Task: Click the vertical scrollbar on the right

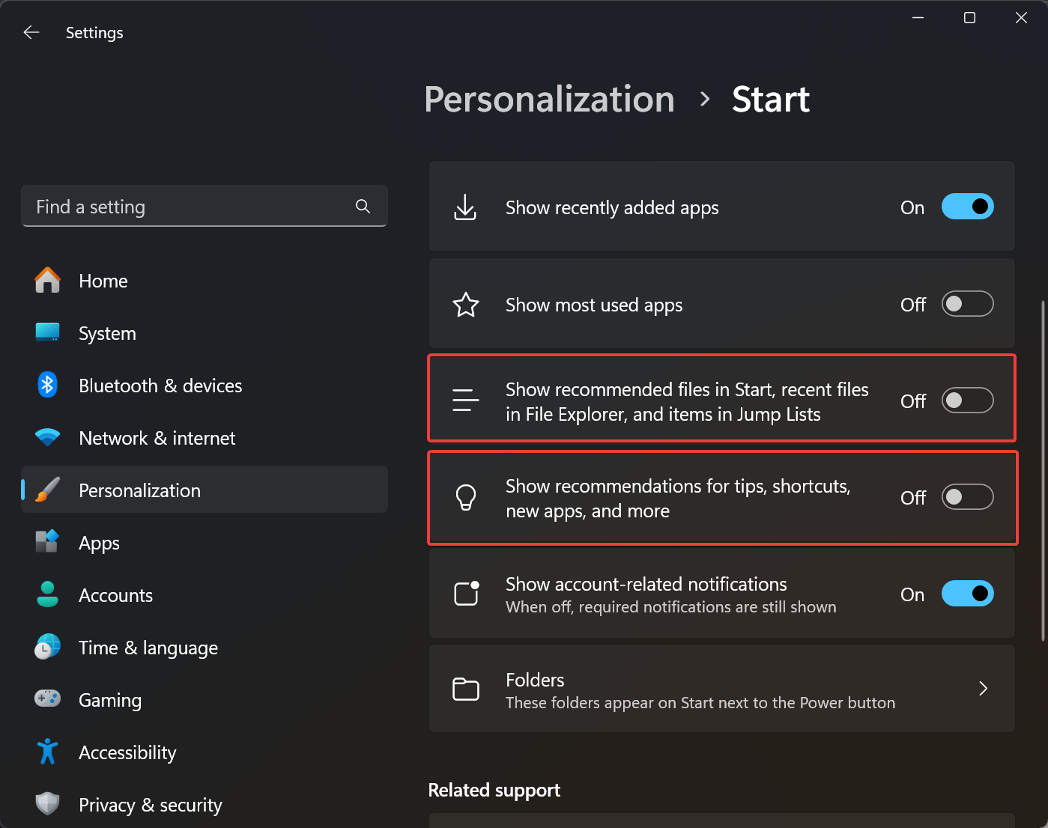Action: click(x=1043, y=470)
